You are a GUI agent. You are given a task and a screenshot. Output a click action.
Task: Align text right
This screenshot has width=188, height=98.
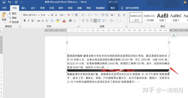91,21
